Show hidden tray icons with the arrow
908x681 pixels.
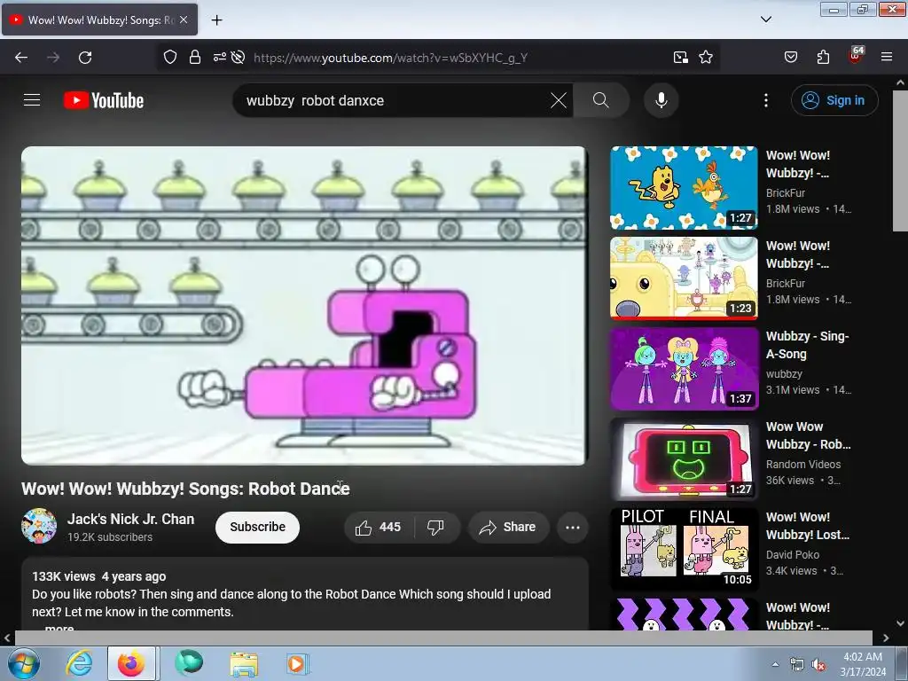[x=775, y=663]
